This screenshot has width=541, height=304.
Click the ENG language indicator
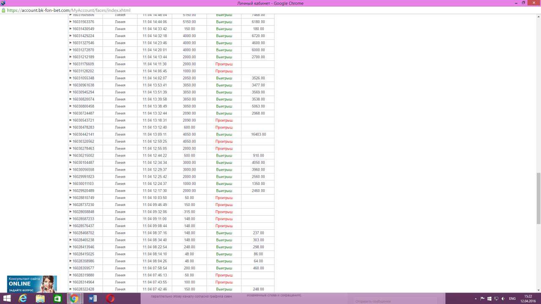pos(512,299)
